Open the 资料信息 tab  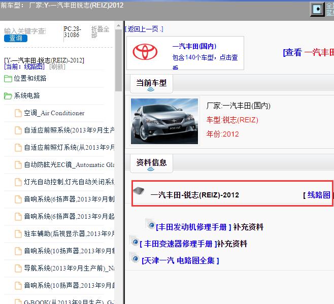(151, 162)
